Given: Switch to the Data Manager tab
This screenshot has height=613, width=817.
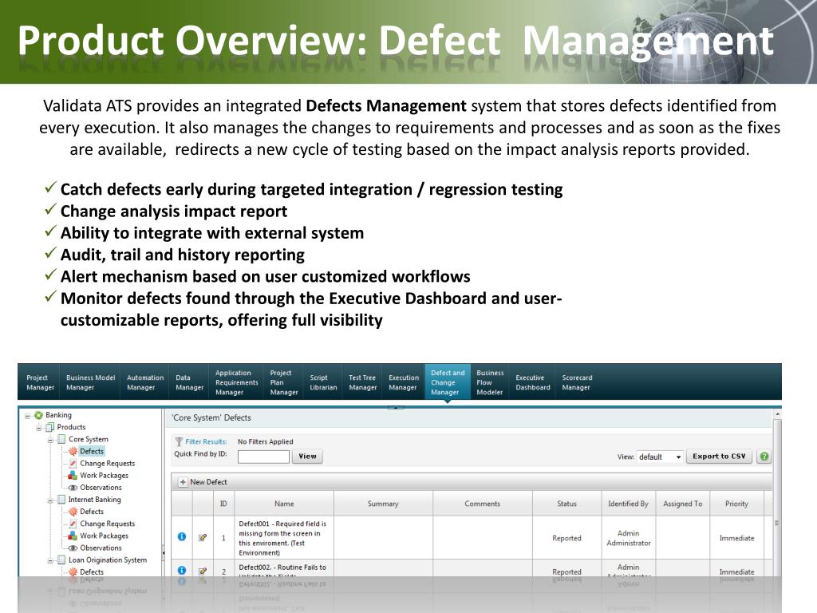Looking at the screenshot, I should (x=189, y=382).
